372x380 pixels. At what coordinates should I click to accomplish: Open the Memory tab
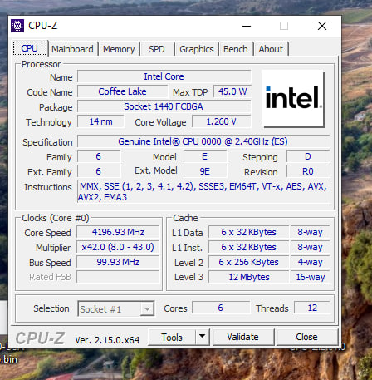click(119, 49)
